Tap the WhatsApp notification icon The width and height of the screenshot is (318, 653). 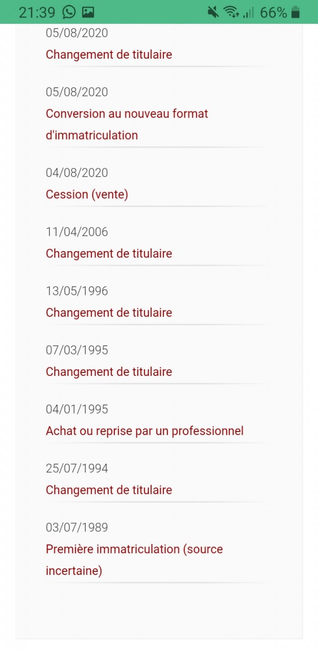coord(69,12)
